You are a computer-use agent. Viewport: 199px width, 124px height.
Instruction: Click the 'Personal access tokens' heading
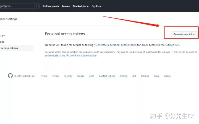(65, 34)
